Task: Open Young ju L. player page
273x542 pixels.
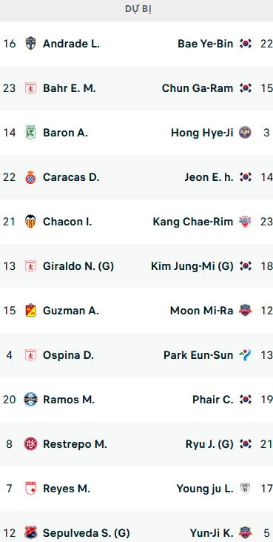Action: click(205, 489)
